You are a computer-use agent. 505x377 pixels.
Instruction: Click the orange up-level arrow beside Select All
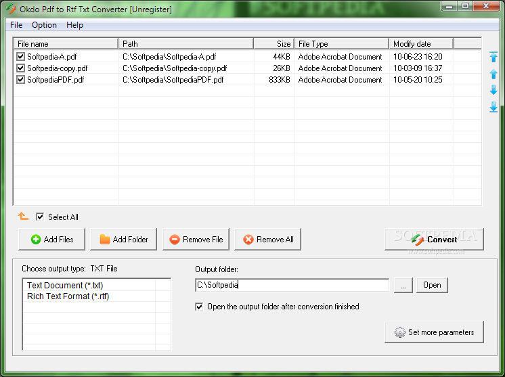(x=23, y=216)
